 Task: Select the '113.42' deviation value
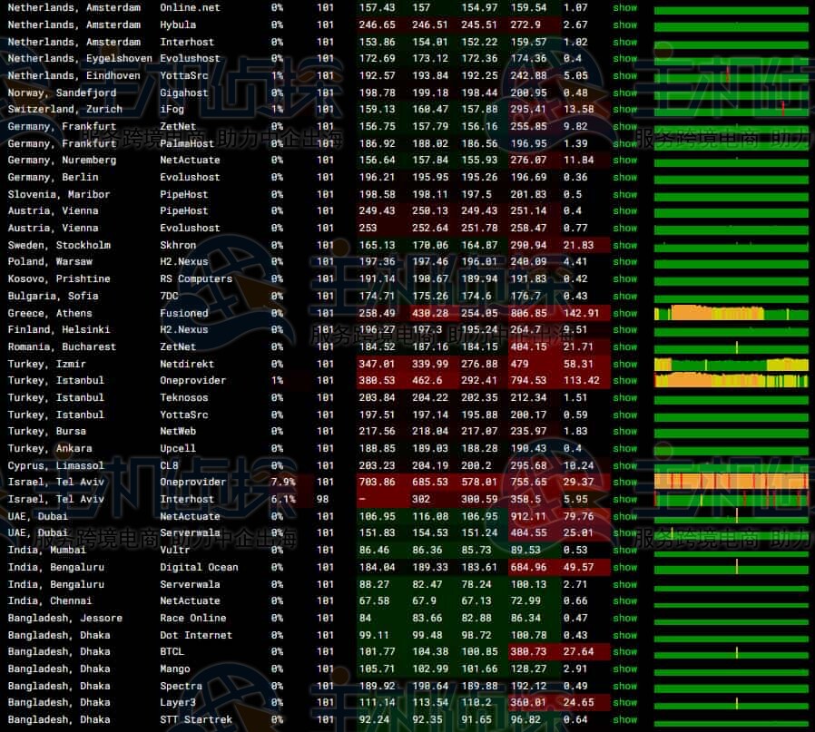[581, 380]
